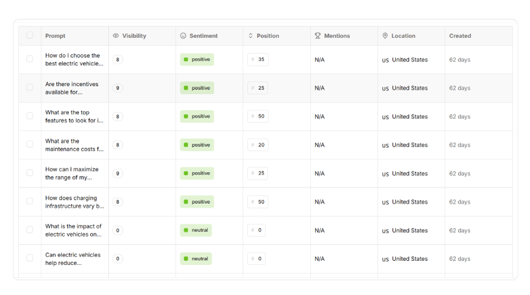This screenshot has width=530, height=295.
Task: Click the sort arrows icon beside Position
Action: click(x=250, y=36)
